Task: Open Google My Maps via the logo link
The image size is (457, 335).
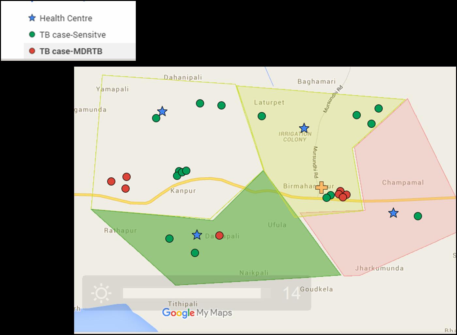Action: pyautogui.click(x=197, y=313)
